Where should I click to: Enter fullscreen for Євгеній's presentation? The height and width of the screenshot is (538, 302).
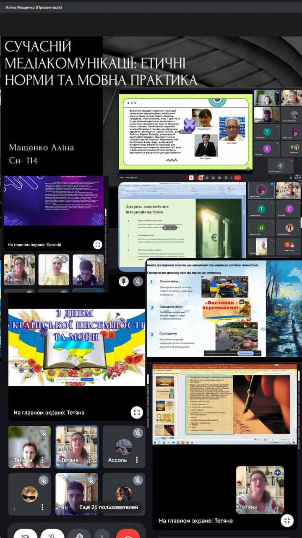(97, 244)
